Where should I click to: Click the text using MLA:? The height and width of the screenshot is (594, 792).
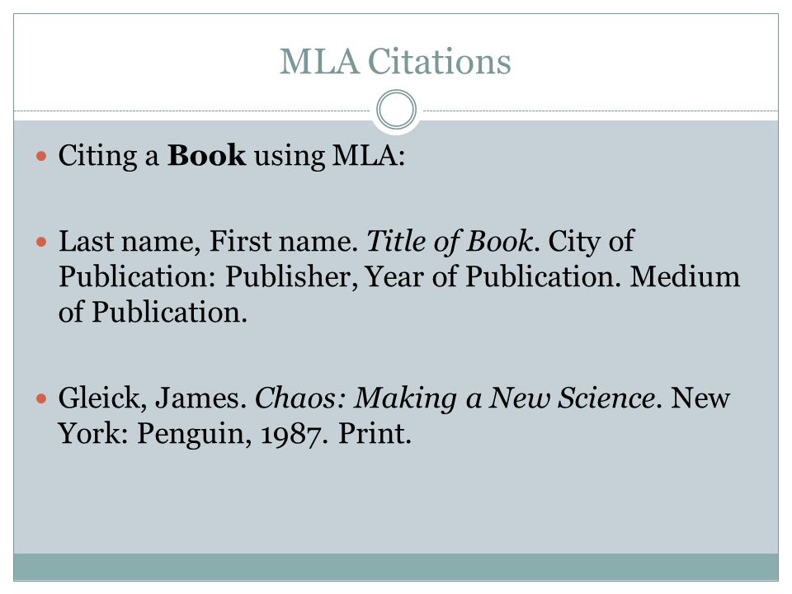(x=329, y=156)
